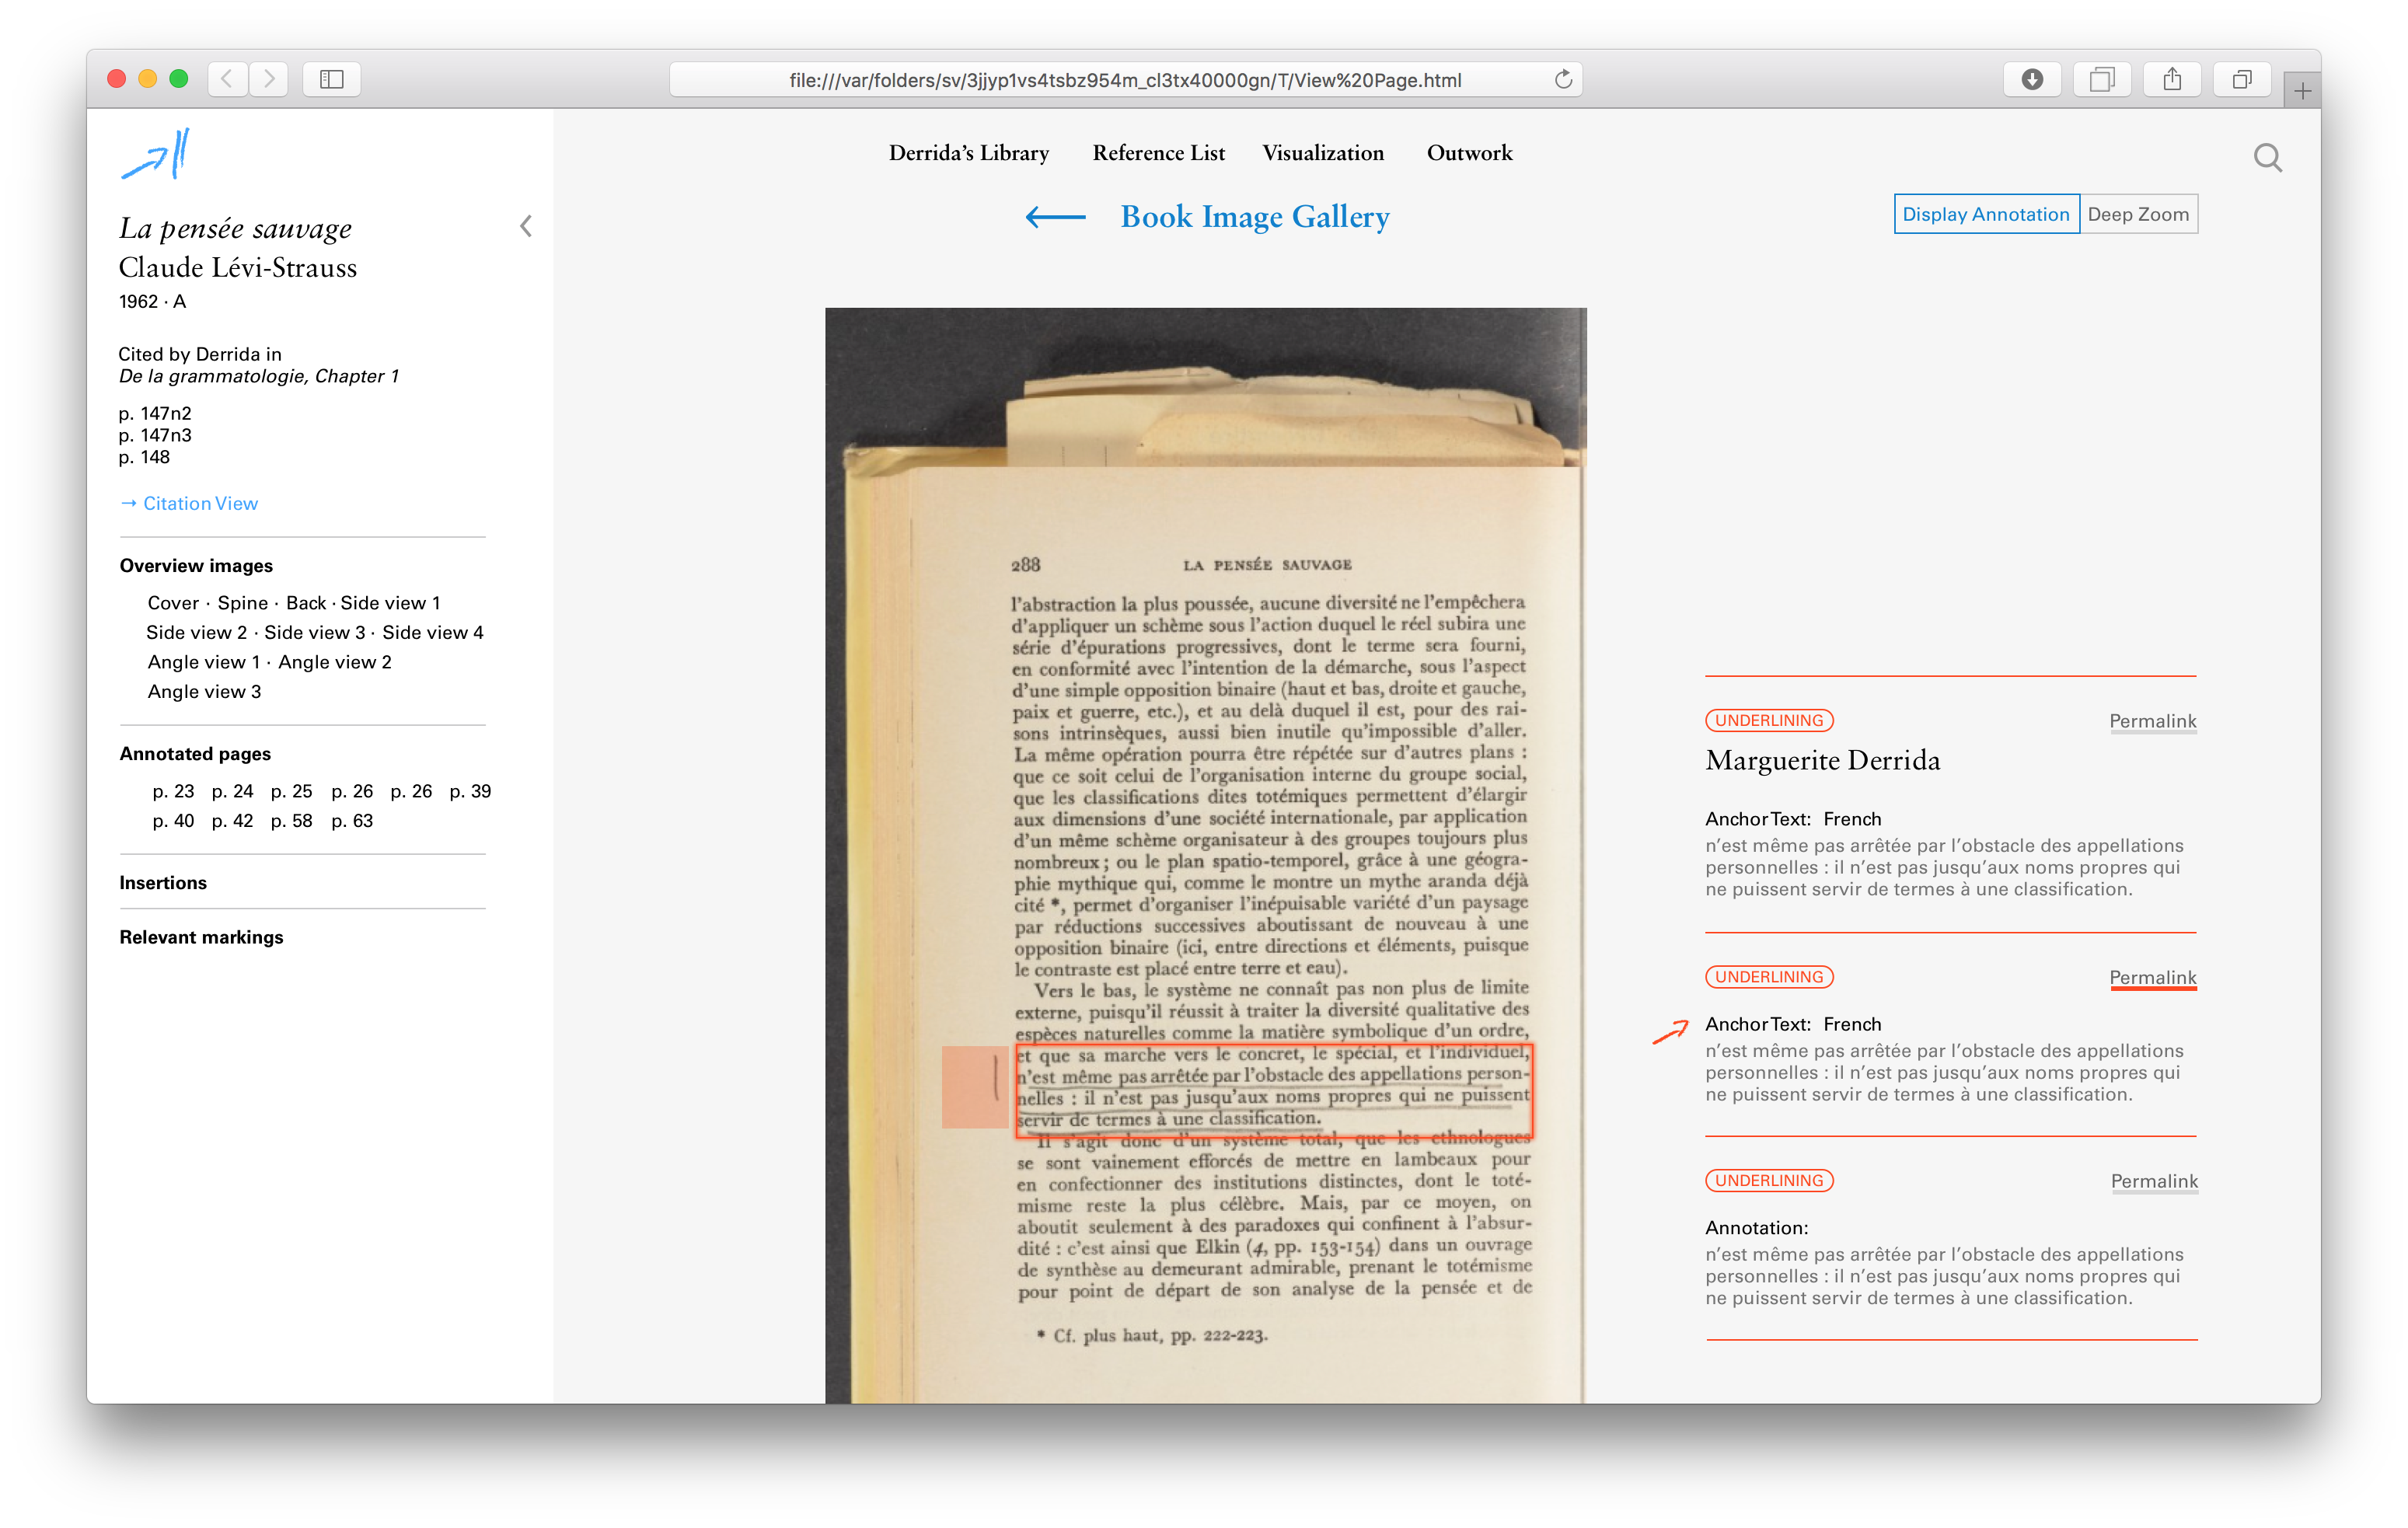Open a new tab with the plus button
Viewport: 2408px width, 1528px height.
point(2302,91)
